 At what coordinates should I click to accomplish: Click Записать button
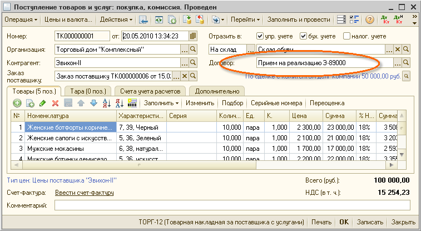click(x=370, y=222)
